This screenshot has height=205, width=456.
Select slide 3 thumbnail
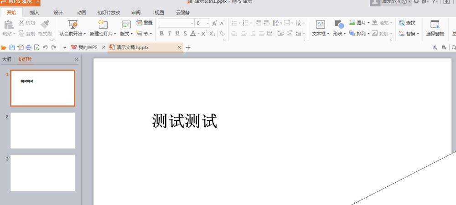pyautogui.click(x=43, y=173)
